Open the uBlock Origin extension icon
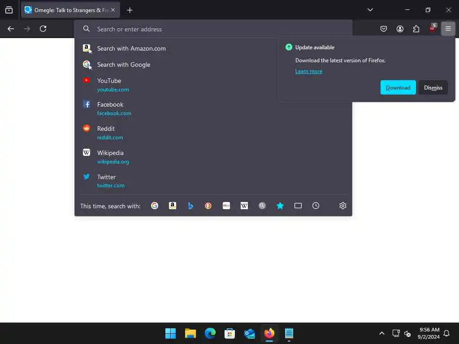The image size is (459, 344). click(433, 29)
